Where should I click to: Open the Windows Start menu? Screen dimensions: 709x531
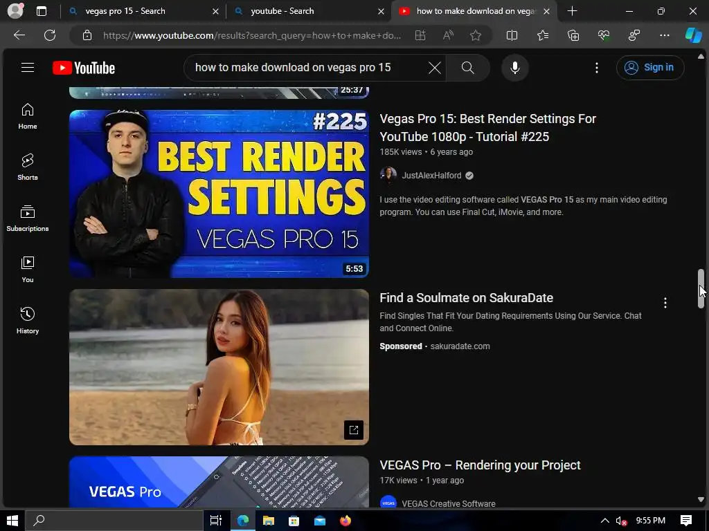point(12,521)
